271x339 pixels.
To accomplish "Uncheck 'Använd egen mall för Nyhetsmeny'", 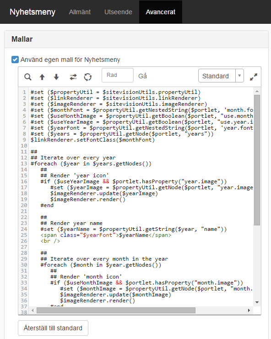I will [15, 60].
